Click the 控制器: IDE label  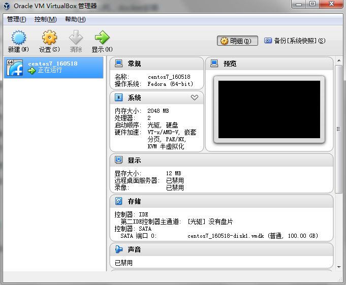131,214
